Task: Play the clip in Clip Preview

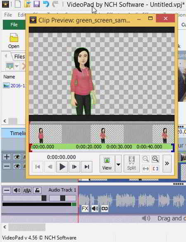Action: (x=62, y=167)
